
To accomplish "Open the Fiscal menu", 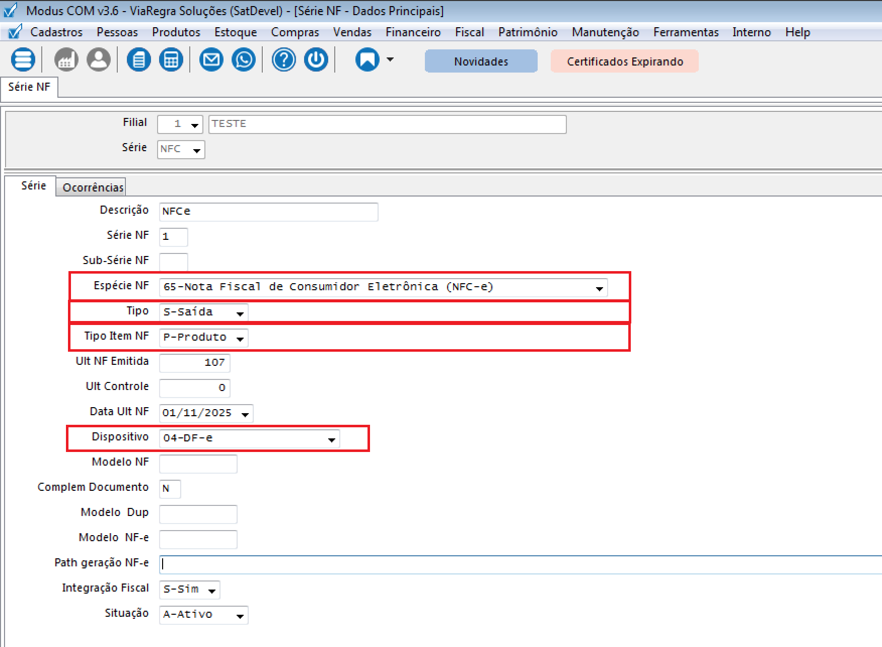I will click(x=469, y=32).
